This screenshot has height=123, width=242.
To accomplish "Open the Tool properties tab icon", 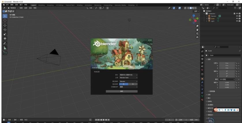I will (202, 51).
